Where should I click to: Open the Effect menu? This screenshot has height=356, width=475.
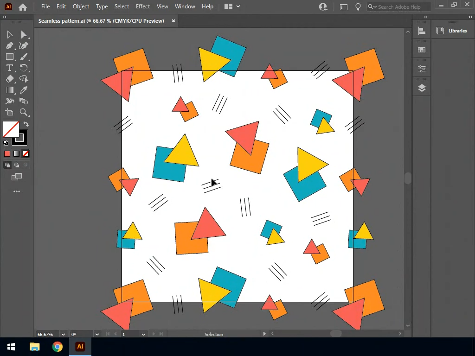click(143, 6)
